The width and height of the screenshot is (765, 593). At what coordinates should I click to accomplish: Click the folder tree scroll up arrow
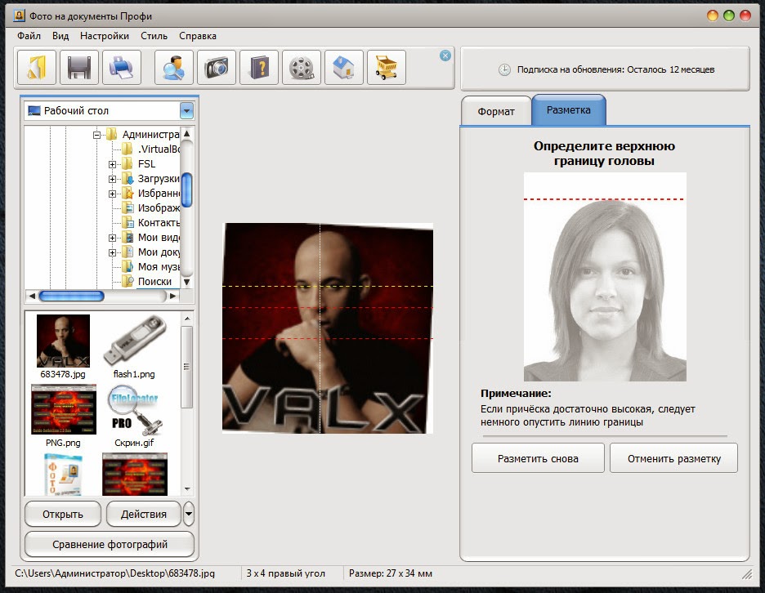187,134
